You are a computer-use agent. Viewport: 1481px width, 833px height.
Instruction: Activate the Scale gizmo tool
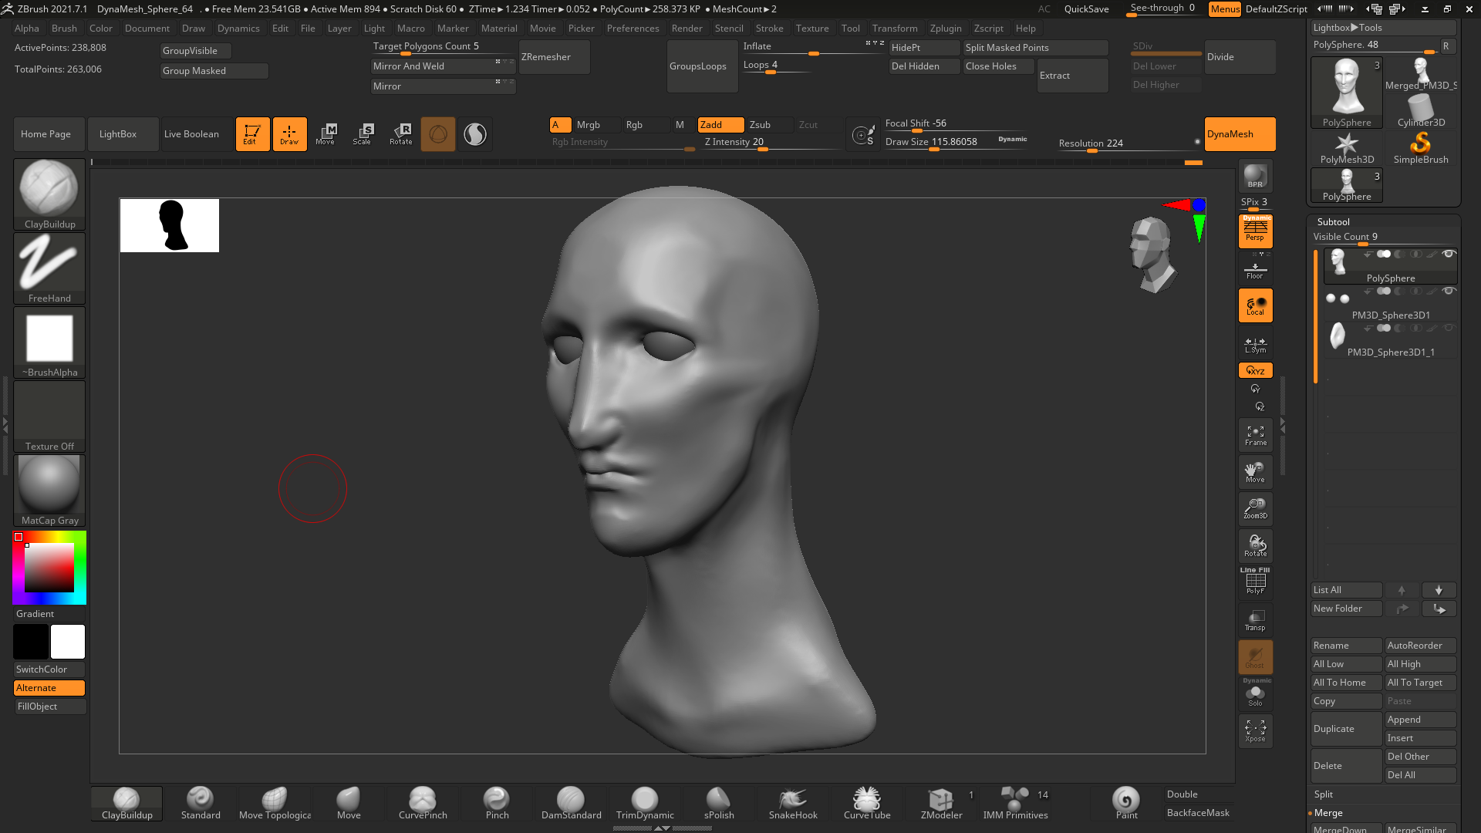[363, 133]
